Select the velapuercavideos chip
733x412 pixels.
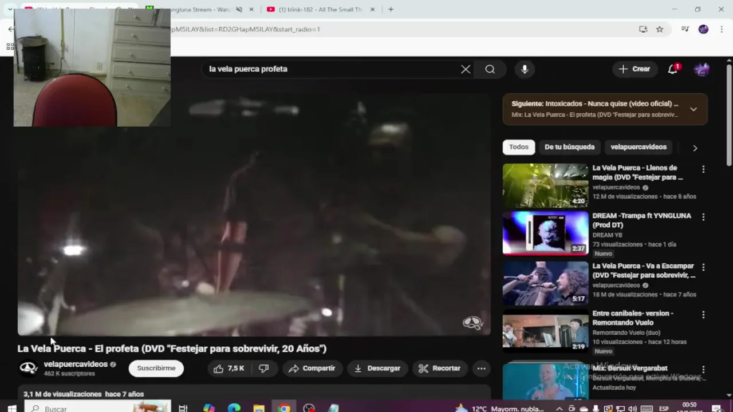tap(639, 147)
